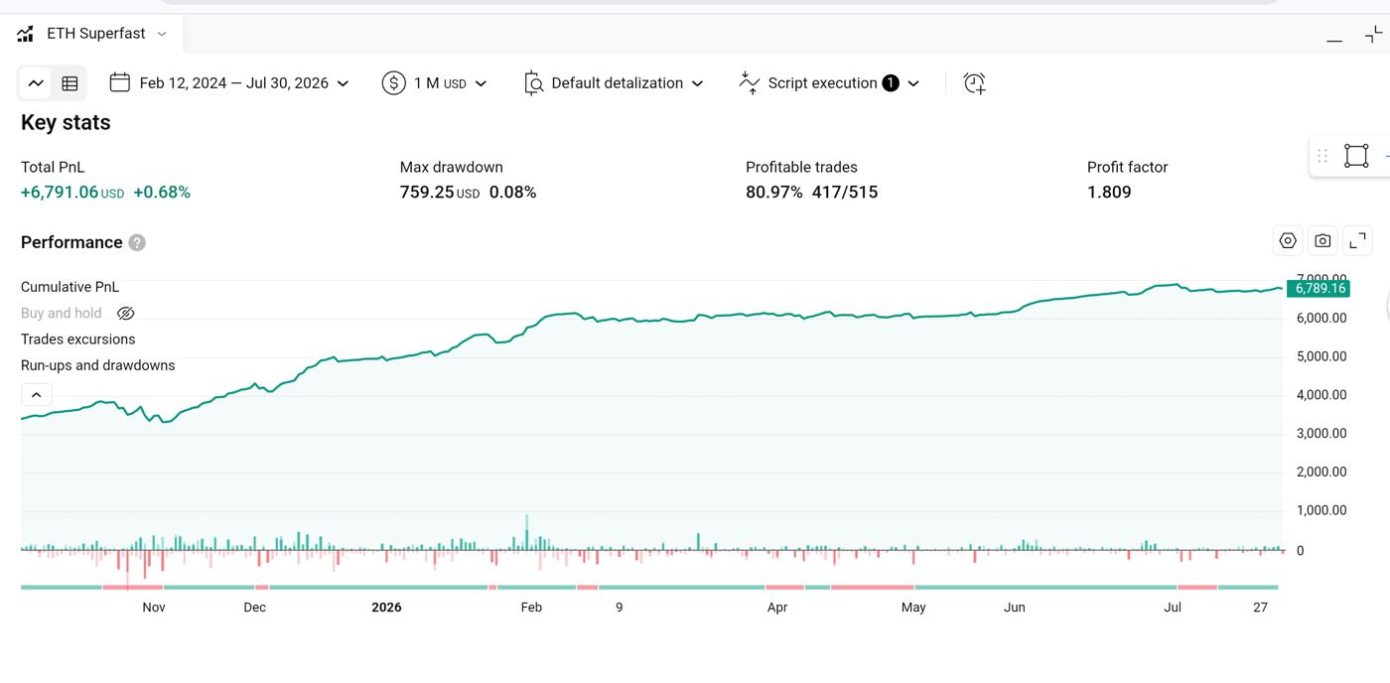
Task: Grab the floating toolbar drag handle dots
Action: pos(1322,156)
